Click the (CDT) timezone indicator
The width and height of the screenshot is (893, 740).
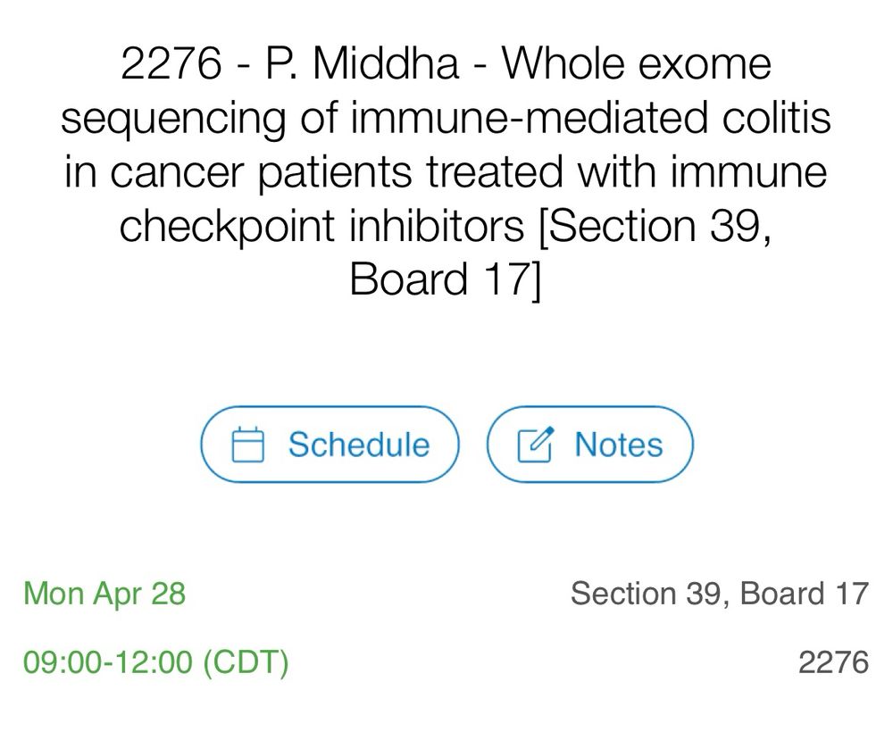click(246, 662)
